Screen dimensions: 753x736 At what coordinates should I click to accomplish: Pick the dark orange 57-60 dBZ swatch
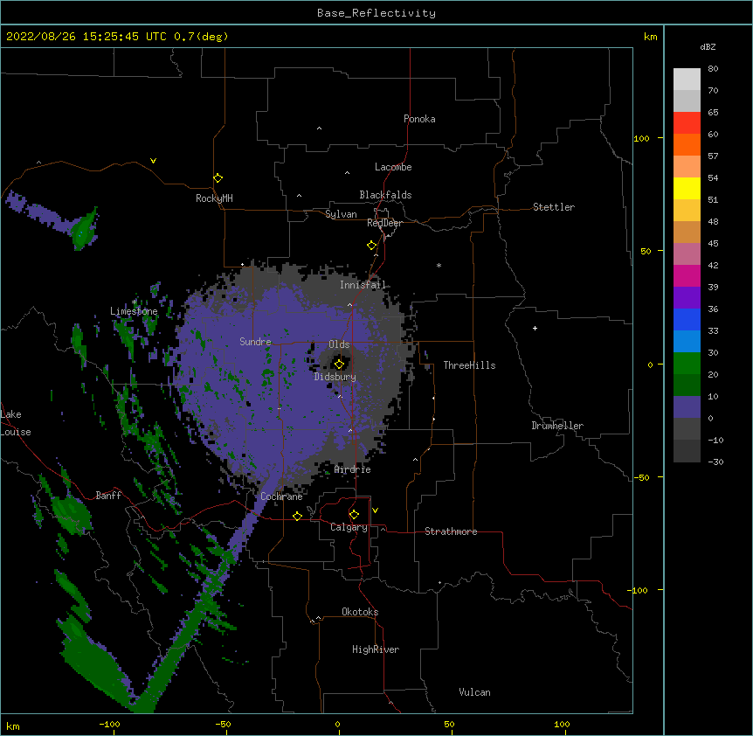pos(687,144)
